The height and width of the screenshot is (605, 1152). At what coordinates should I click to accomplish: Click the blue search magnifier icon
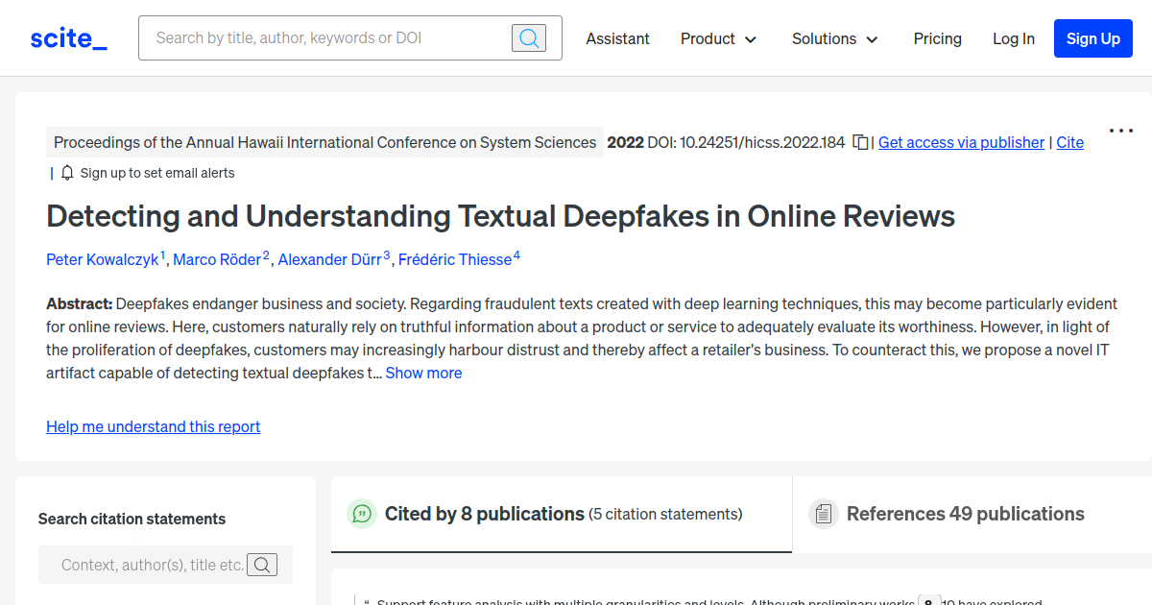point(528,37)
